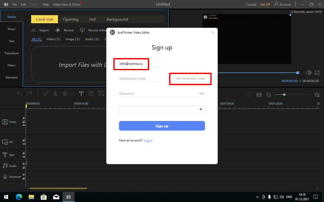Hide the Text track with eye icon
324x202 pixels.
[x=24, y=157]
